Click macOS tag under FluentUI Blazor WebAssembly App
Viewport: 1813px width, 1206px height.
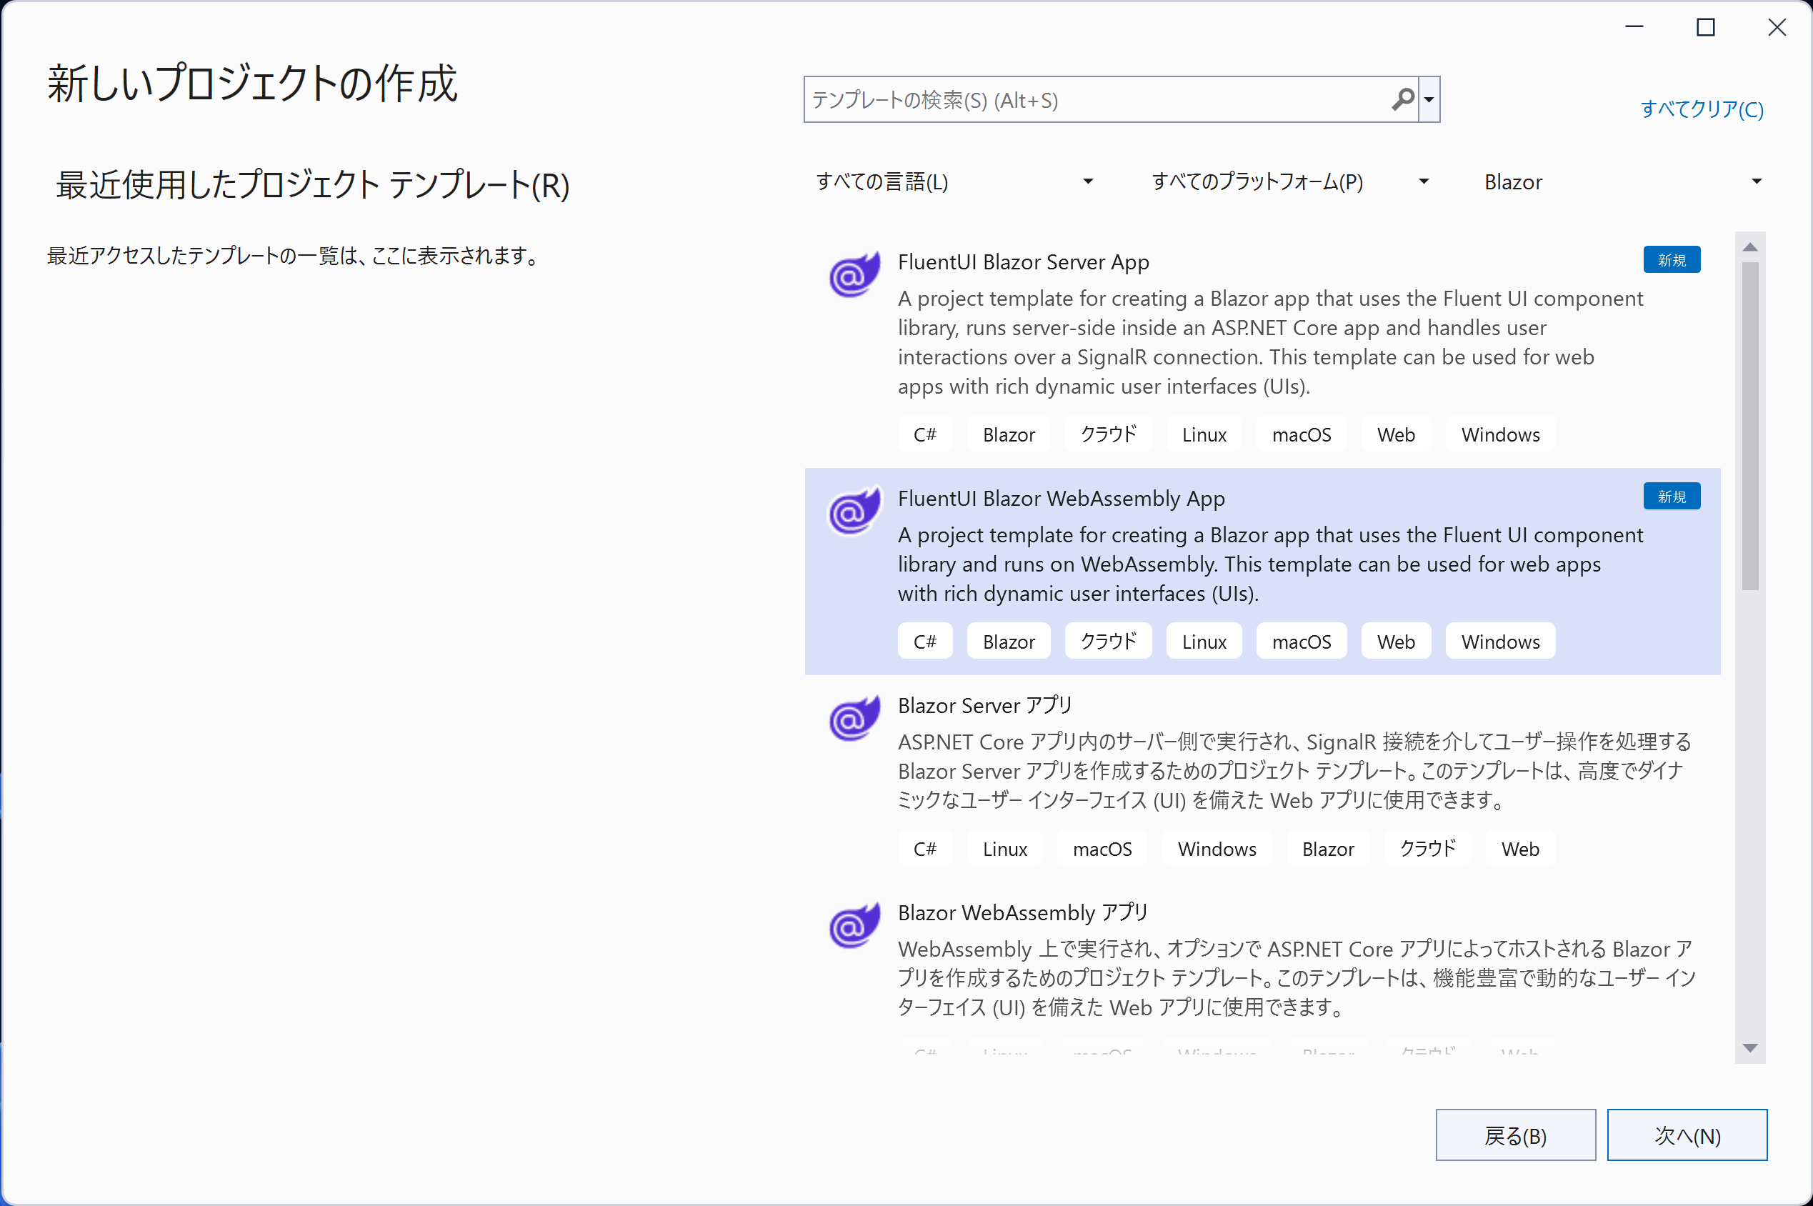pos(1301,642)
